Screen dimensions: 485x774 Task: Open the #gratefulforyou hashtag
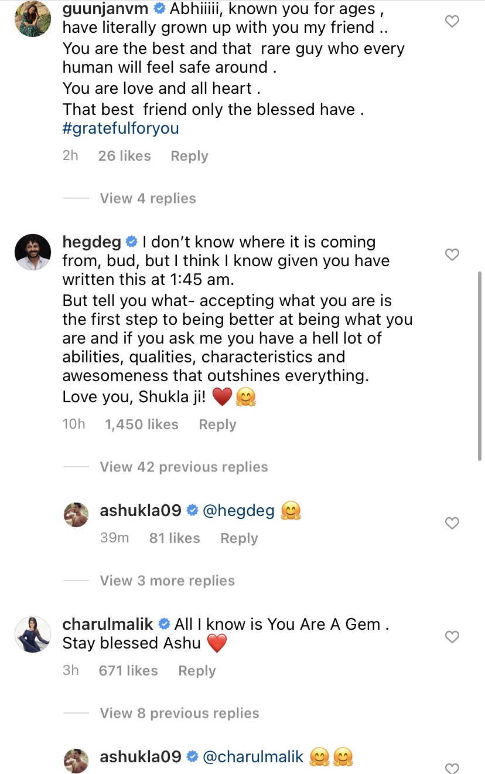click(121, 128)
